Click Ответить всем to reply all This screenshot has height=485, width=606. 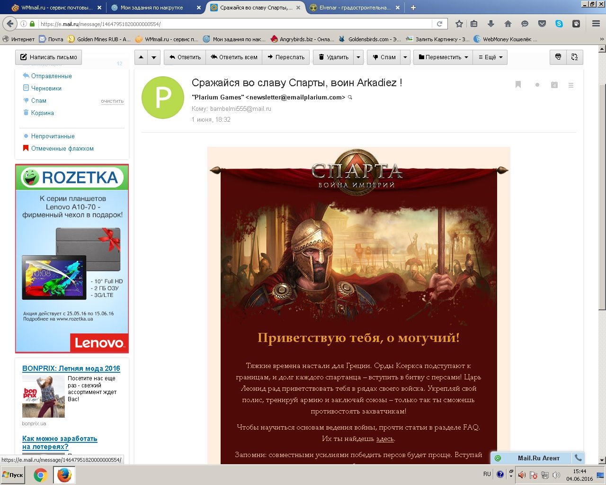(x=234, y=57)
